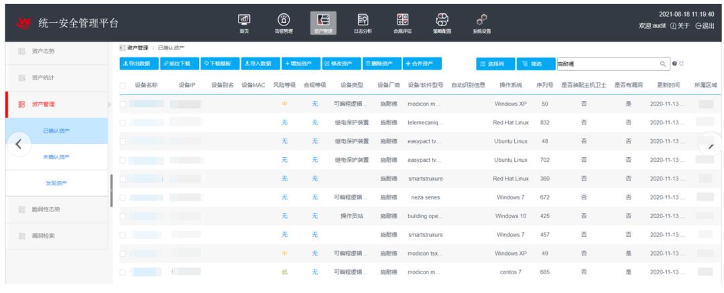Viewport: 724px width, 293px height.
Task: Click 修改资产 edit asset button
Action: click(341, 64)
